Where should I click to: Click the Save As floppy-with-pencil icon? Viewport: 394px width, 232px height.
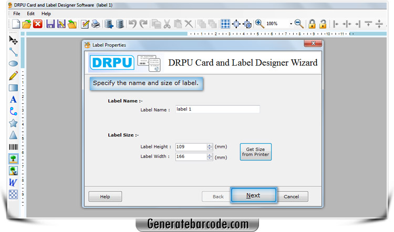pyautogui.click(x=61, y=24)
